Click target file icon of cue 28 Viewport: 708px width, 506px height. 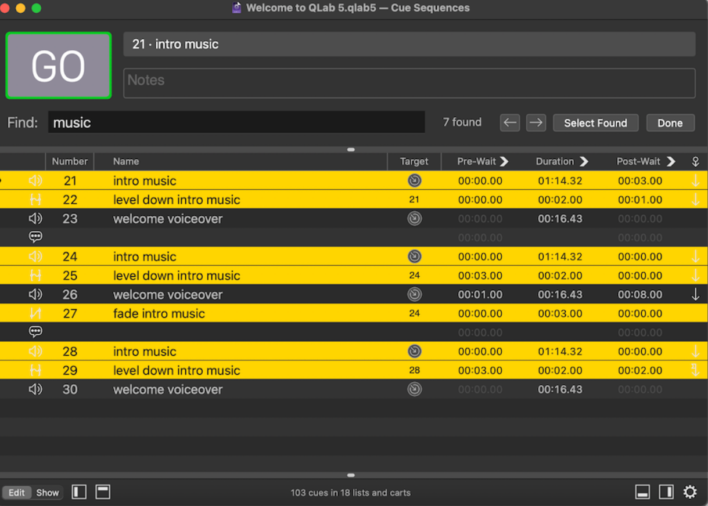pos(414,351)
